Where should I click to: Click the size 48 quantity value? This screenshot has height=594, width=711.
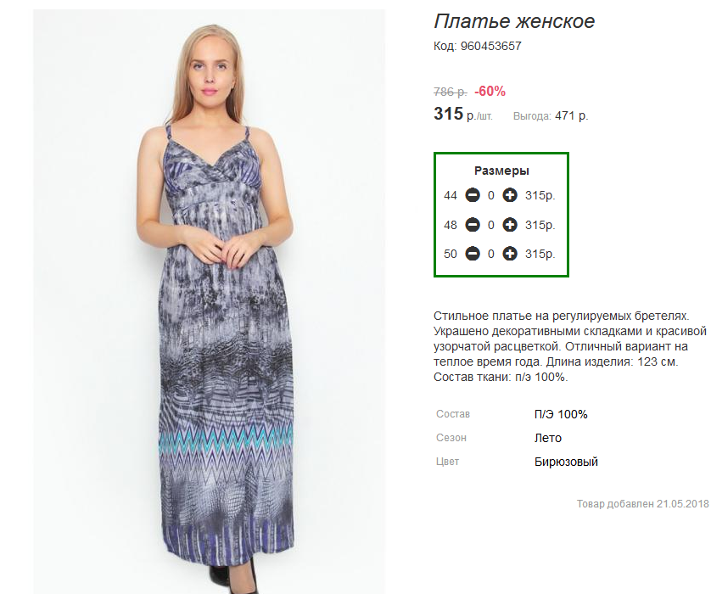point(491,225)
